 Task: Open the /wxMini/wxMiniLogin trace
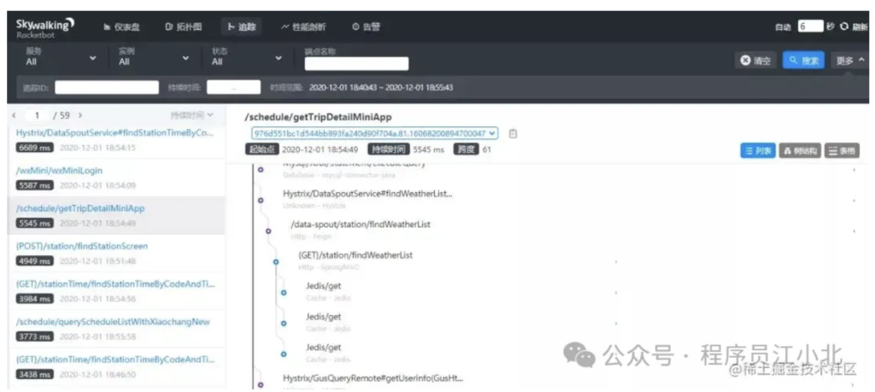pos(59,171)
